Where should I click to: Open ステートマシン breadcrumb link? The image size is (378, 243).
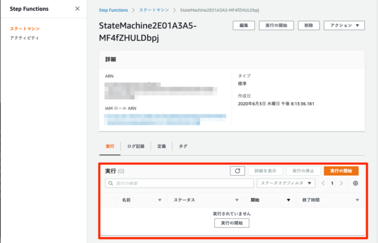(x=154, y=10)
